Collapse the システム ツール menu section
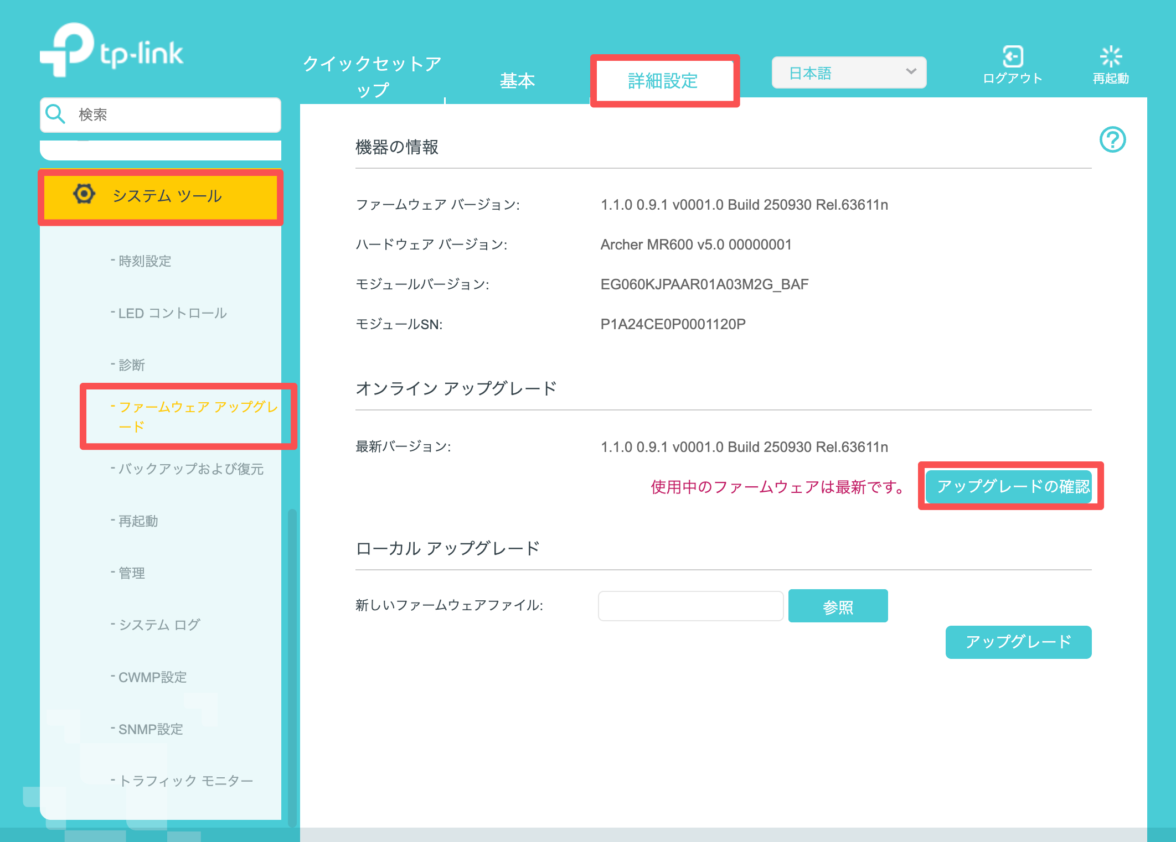 (167, 196)
